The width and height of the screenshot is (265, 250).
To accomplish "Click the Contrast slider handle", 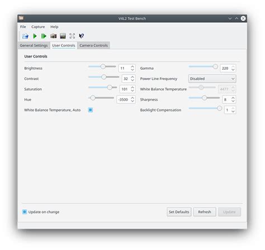I will (x=104, y=77).
